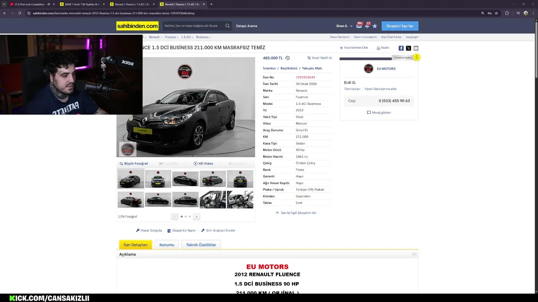
Task: Switch to İlan Detayları tab
Action: [x=135, y=245]
